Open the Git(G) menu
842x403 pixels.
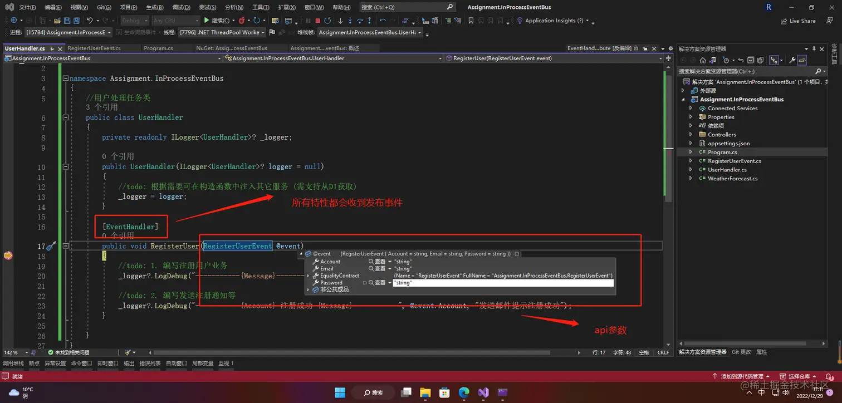tap(104, 7)
